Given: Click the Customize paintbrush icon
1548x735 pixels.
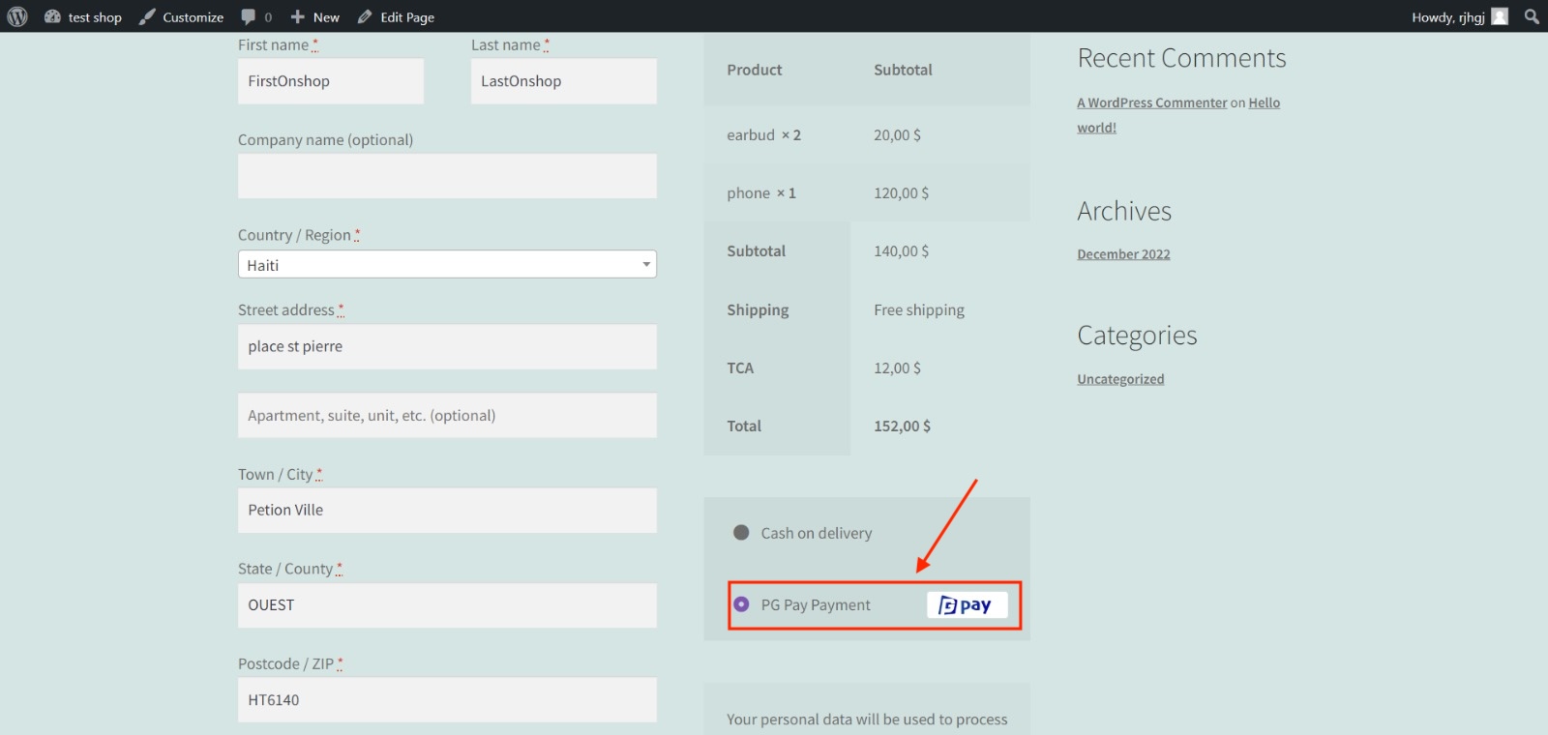Looking at the screenshot, I should click(147, 16).
